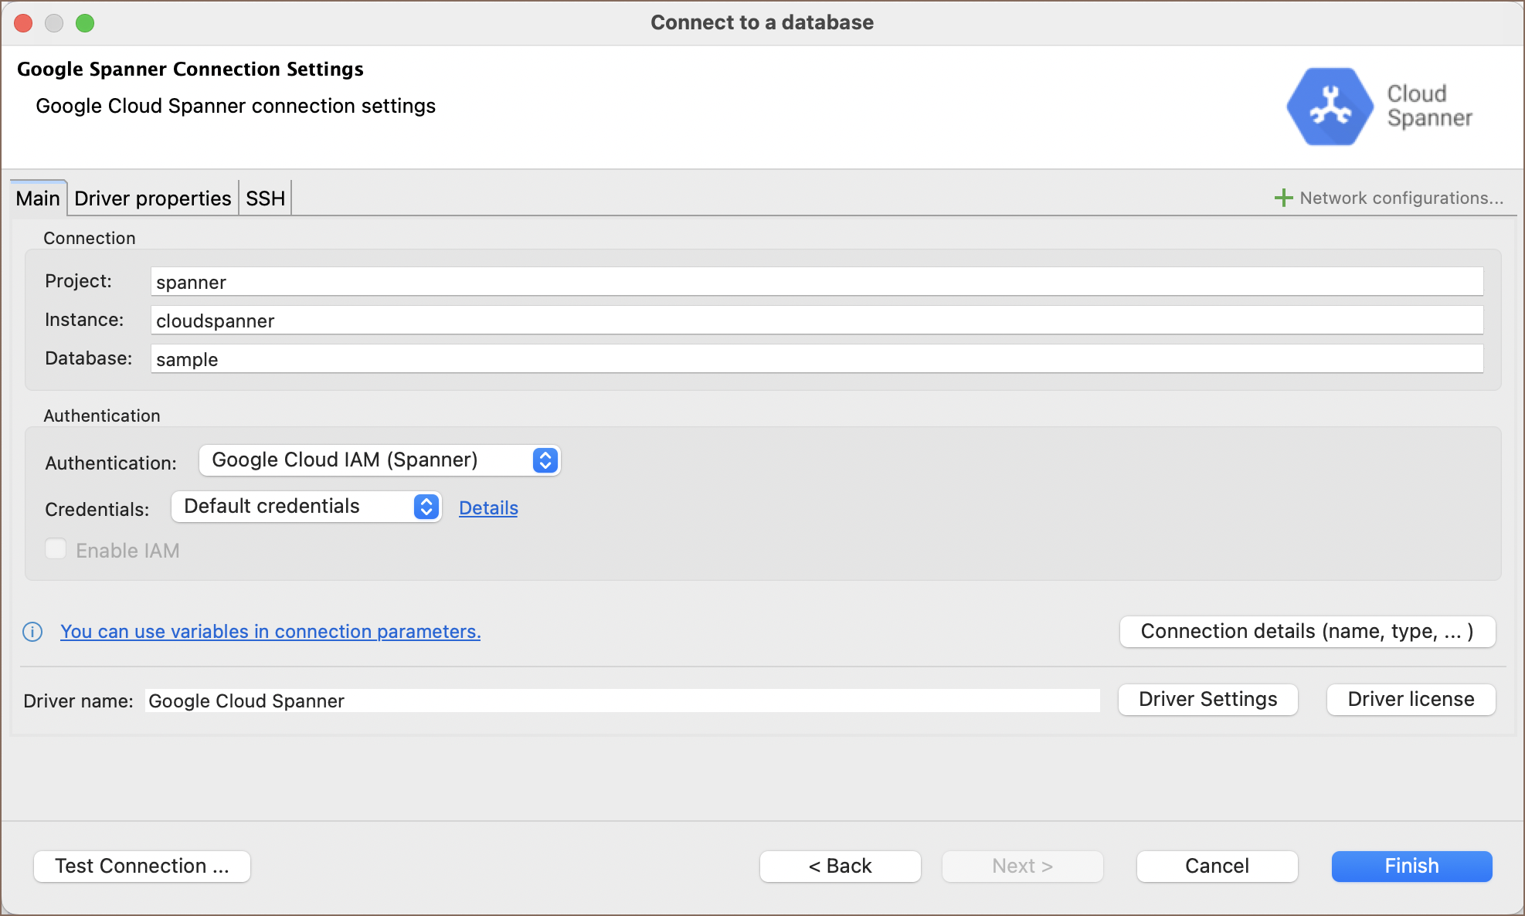Open the variables in connection parameters link
The width and height of the screenshot is (1525, 916).
tap(270, 632)
